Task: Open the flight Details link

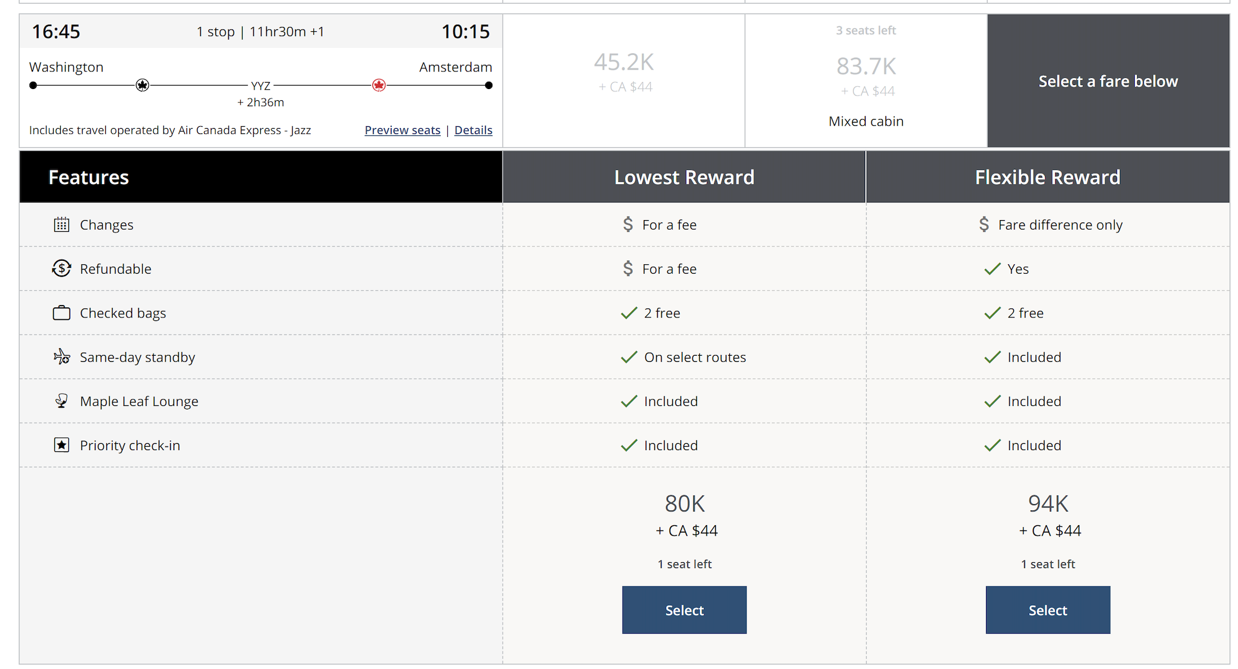Action: tap(473, 130)
